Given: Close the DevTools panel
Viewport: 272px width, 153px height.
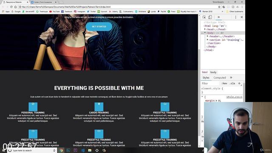Looking at the screenshot, I should click(x=242, y=17).
